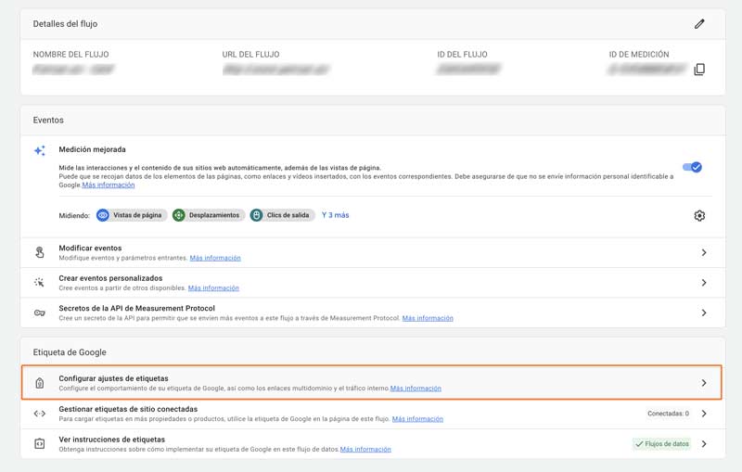Copy the ID de medición value

point(699,70)
